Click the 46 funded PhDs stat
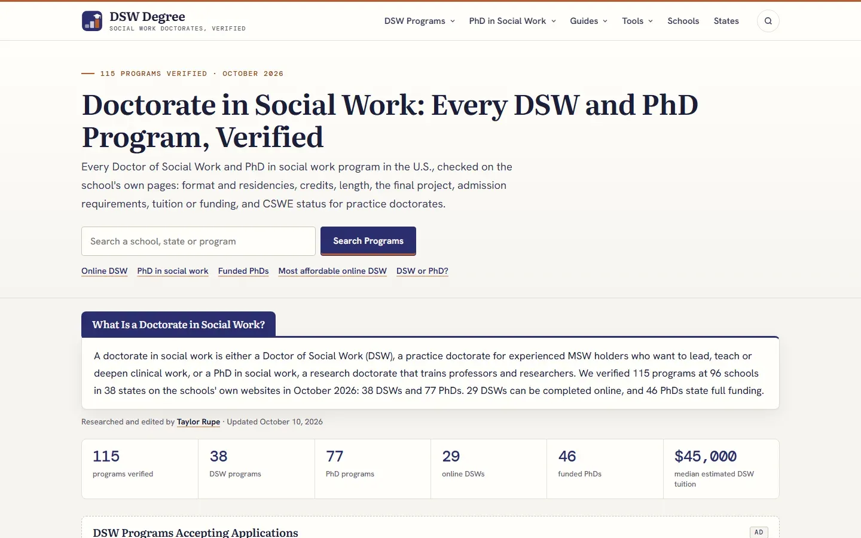This screenshot has height=538, width=861. [605, 469]
